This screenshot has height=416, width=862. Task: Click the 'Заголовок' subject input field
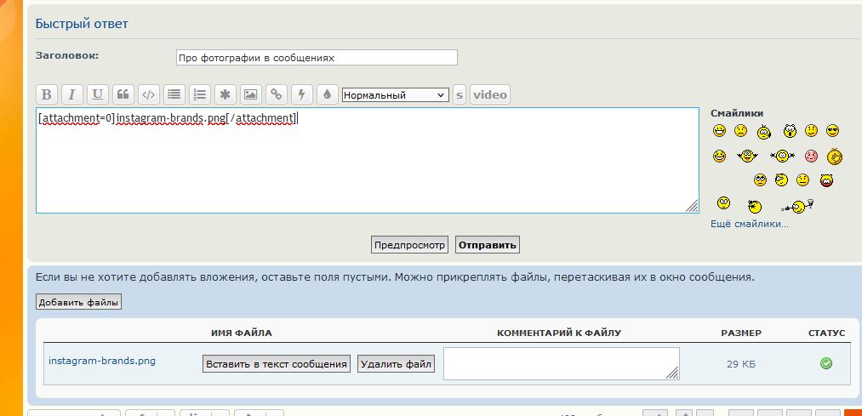(x=316, y=58)
